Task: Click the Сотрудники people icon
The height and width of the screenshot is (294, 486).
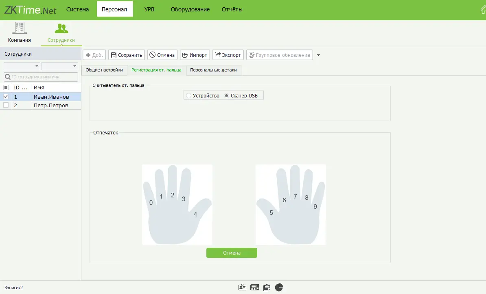Action: tap(61, 28)
